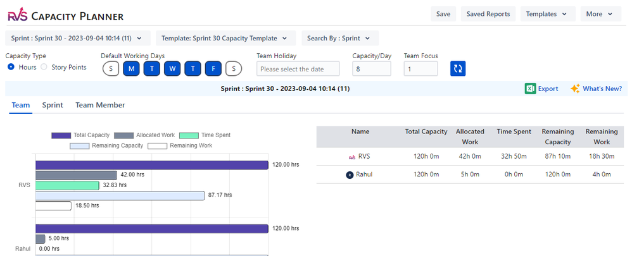Click RVS Allocated Work bar 42.00 hrs

76,175
